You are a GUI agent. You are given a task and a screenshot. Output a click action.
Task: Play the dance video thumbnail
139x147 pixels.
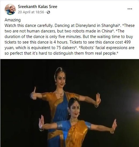pos(70,103)
